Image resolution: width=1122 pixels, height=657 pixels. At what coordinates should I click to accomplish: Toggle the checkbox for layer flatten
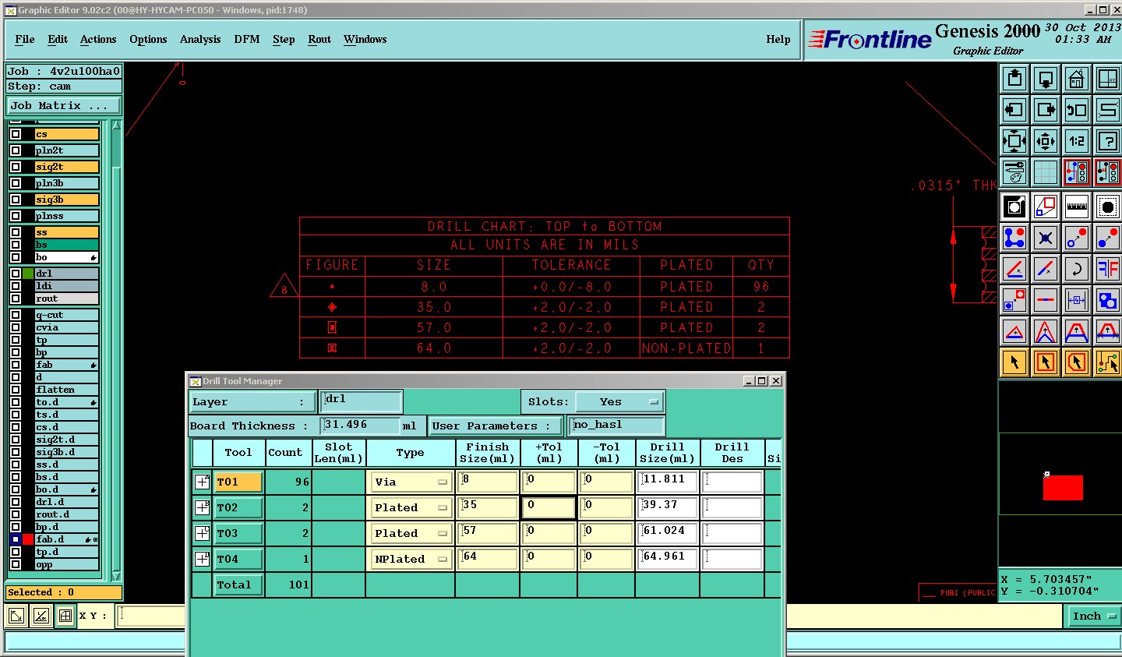click(15, 390)
